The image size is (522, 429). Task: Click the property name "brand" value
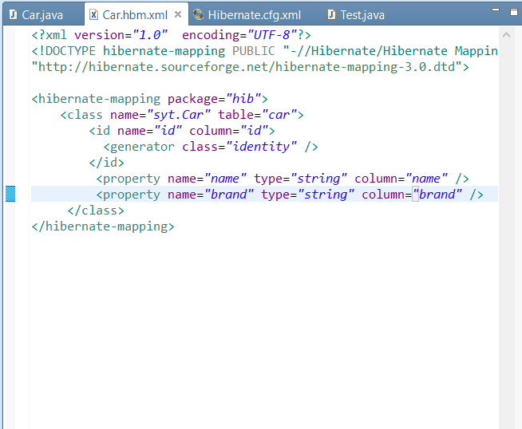coord(229,195)
